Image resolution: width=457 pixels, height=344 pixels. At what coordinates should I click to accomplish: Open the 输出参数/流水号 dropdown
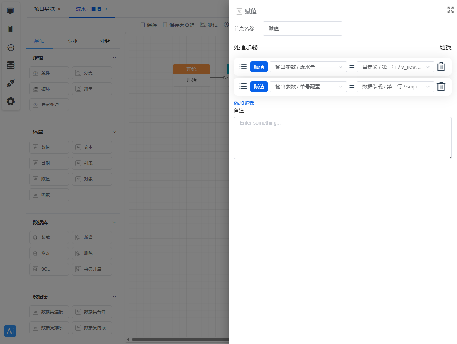click(x=308, y=66)
